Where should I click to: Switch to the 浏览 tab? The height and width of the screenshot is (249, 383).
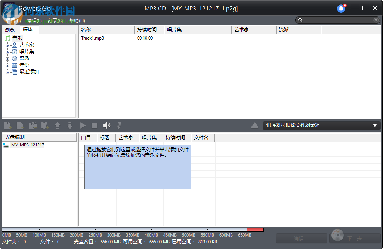pyautogui.click(x=10, y=29)
